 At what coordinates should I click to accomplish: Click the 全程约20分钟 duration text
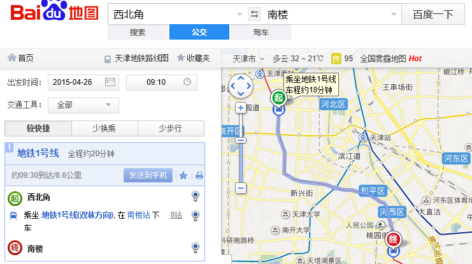coord(91,154)
